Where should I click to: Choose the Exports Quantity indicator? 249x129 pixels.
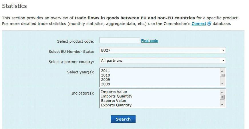116,105
